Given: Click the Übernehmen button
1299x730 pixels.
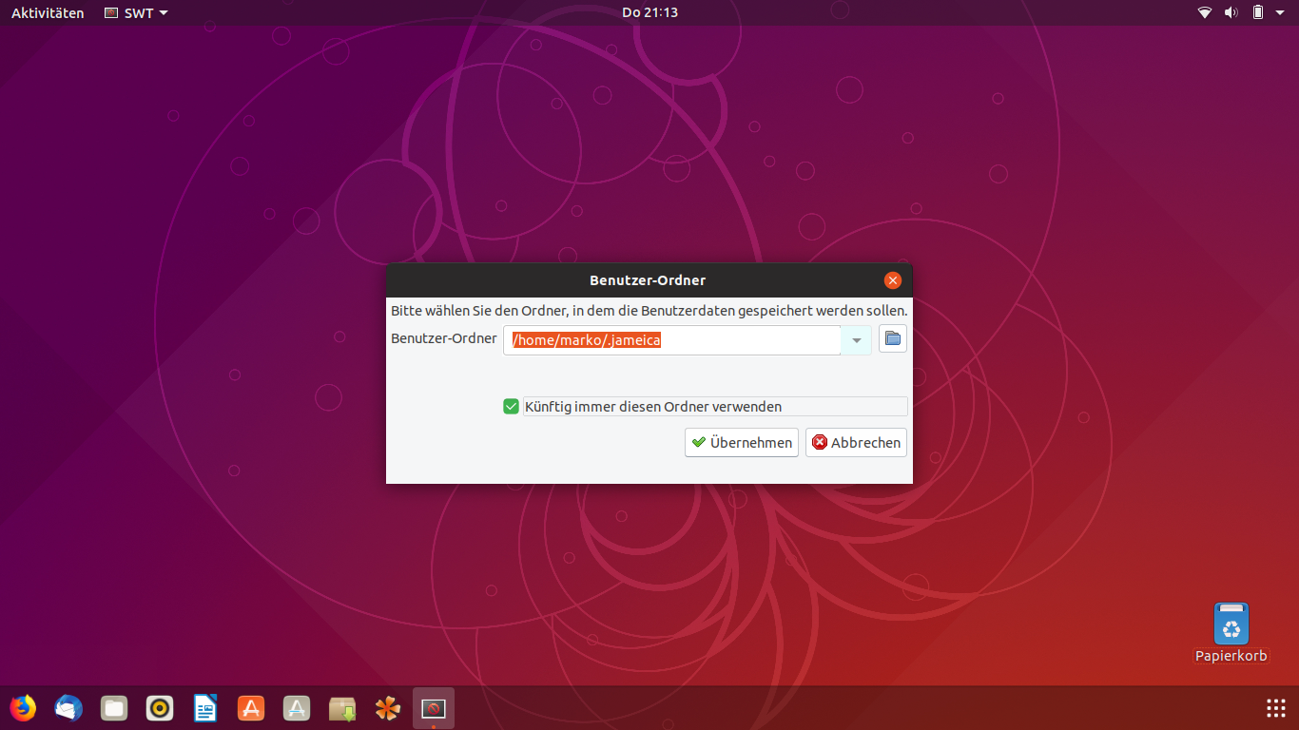Looking at the screenshot, I should pos(742,442).
